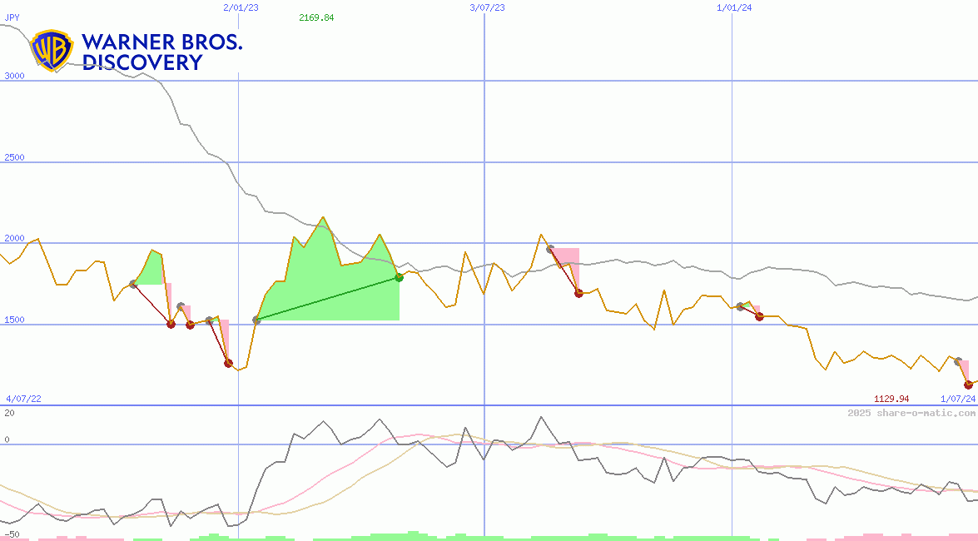Viewport: 978px width, 541px height.
Task: Click the 2500 price axis label
Action: (14, 157)
